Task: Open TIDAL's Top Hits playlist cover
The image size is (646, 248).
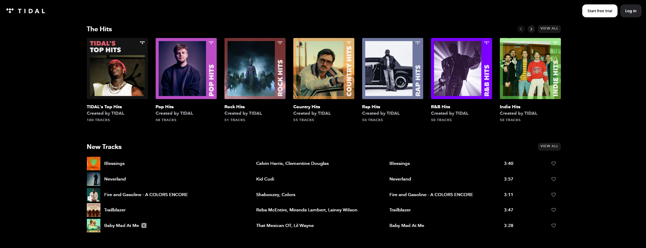Action: 117,69
